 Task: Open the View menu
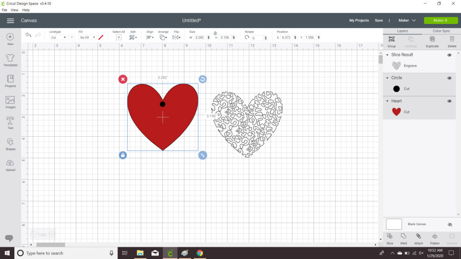tap(14, 10)
